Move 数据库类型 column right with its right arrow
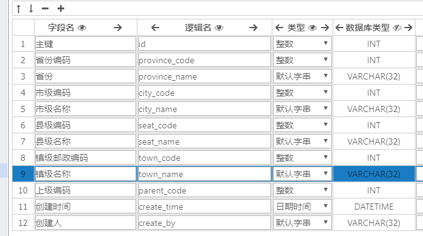The width and height of the screenshot is (423, 236). (x=409, y=28)
